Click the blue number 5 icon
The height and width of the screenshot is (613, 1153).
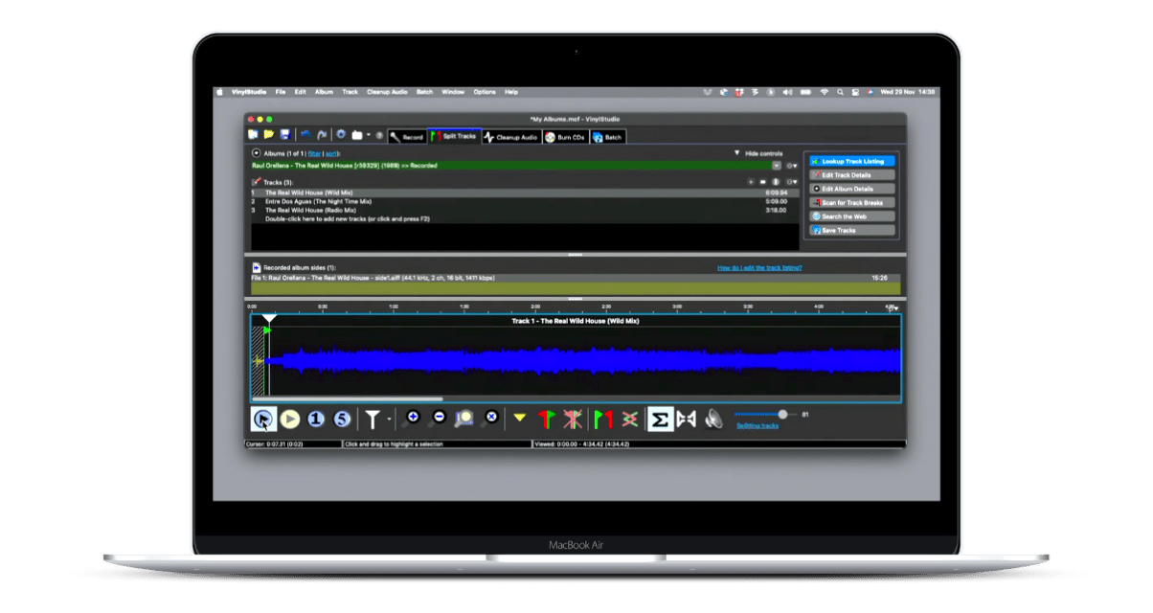[x=342, y=419]
